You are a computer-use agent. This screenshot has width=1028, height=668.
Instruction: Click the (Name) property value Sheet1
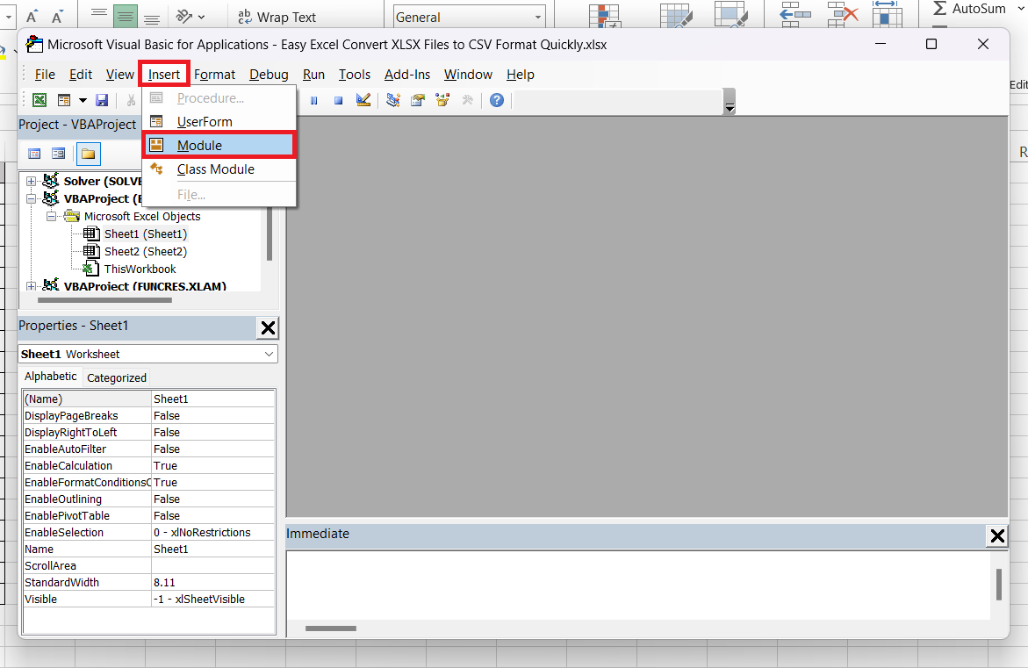213,399
